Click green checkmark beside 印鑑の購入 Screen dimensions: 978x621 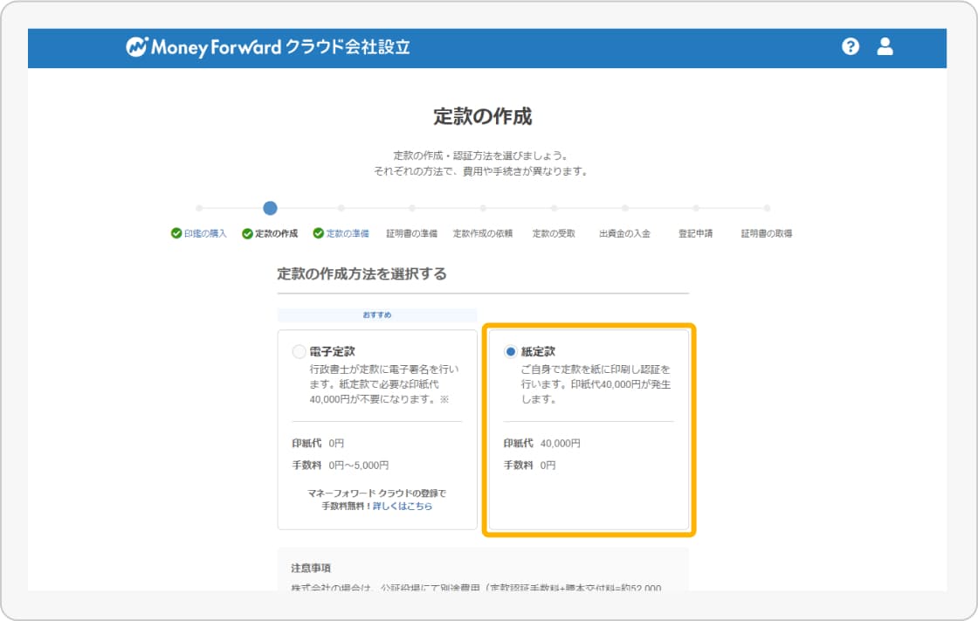(x=176, y=234)
